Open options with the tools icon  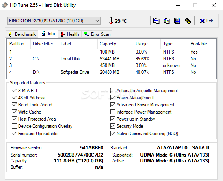[188, 21]
